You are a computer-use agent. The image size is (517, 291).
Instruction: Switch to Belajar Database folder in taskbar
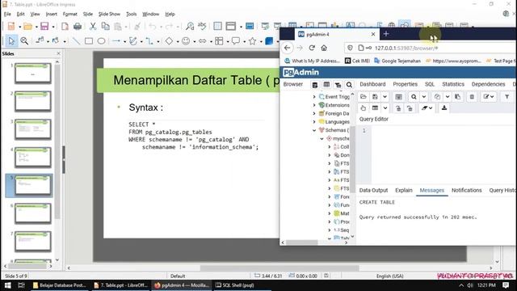tap(59, 285)
